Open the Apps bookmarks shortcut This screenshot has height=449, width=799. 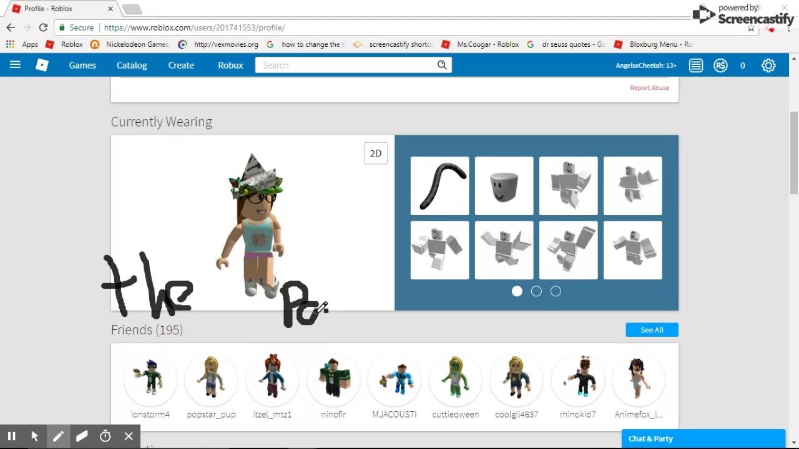coord(22,44)
